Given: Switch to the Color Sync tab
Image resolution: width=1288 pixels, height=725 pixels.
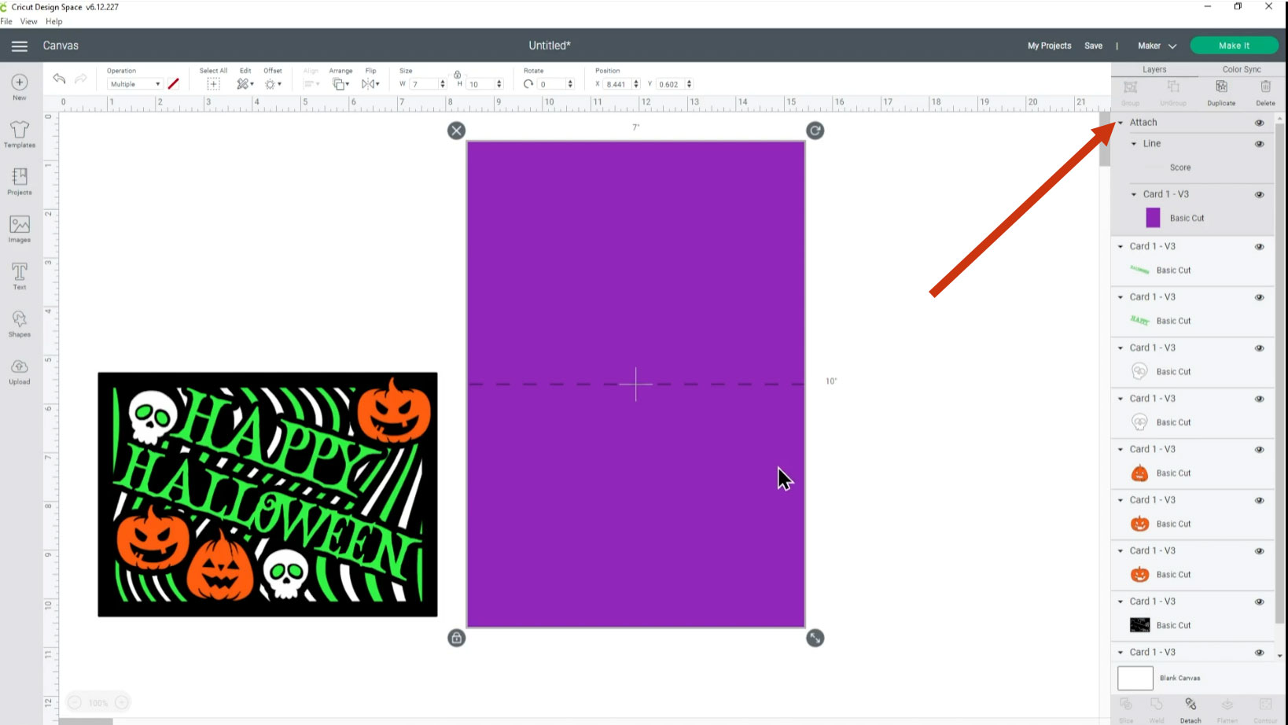Looking at the screenshot, I should coord(1241,69).
